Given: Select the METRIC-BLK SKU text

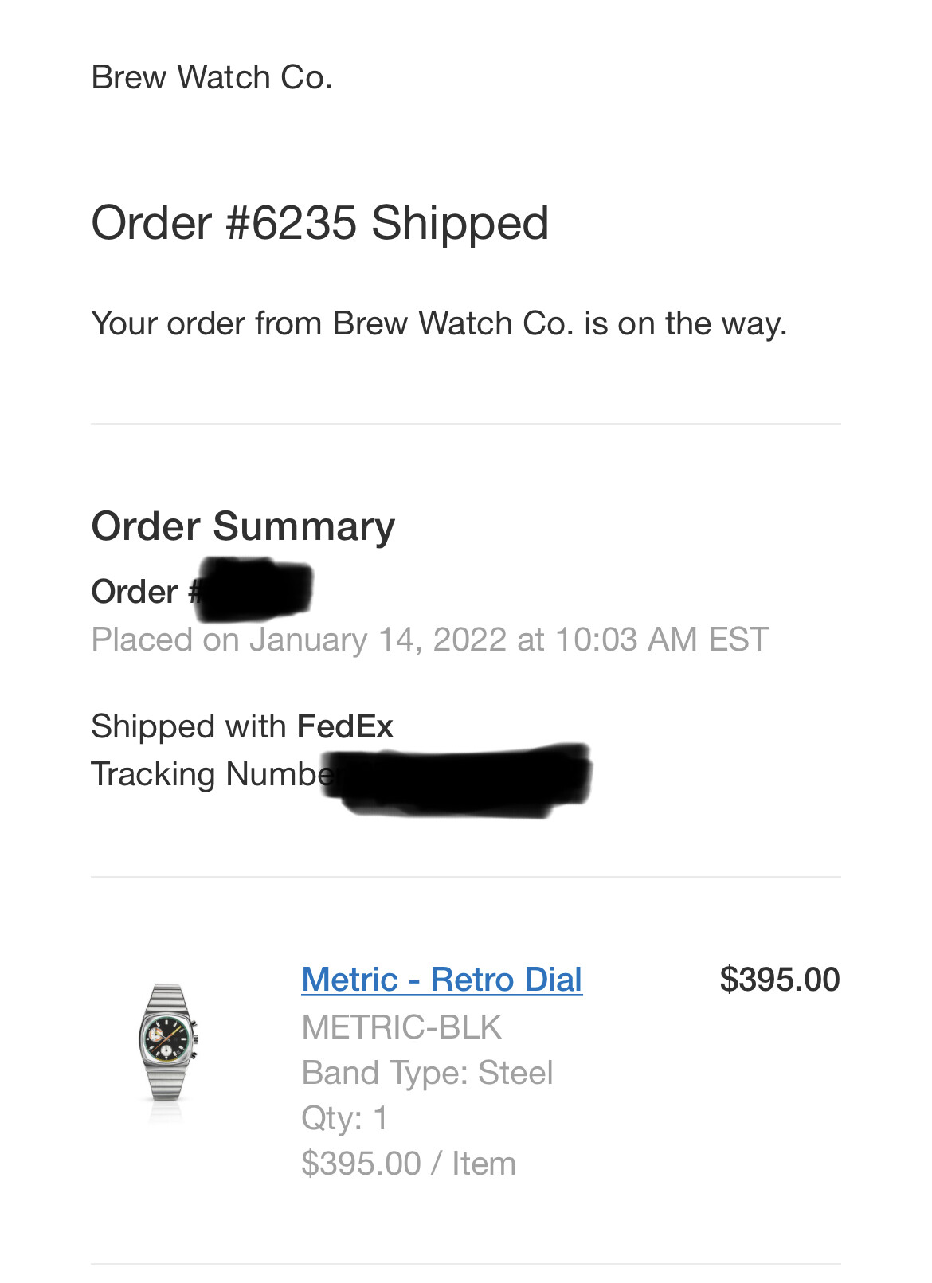Looking at the screenshot, I should click(401, 1027).
